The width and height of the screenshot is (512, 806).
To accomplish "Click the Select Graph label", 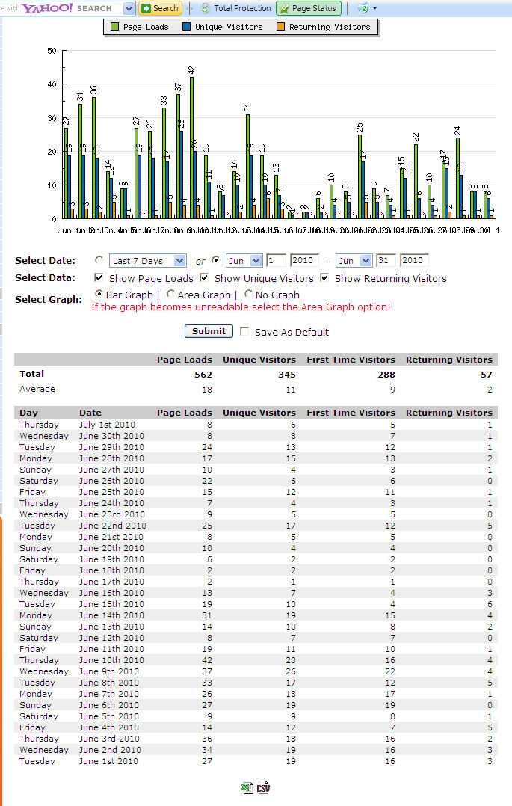I will pyautogui.click(x=49, y=299).
